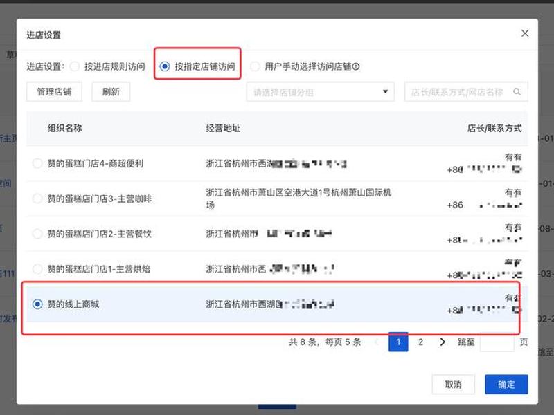Click the 杭州萧山国际机场 address cell
Viewport: 554px width, 415px height.
click(298, 199)
